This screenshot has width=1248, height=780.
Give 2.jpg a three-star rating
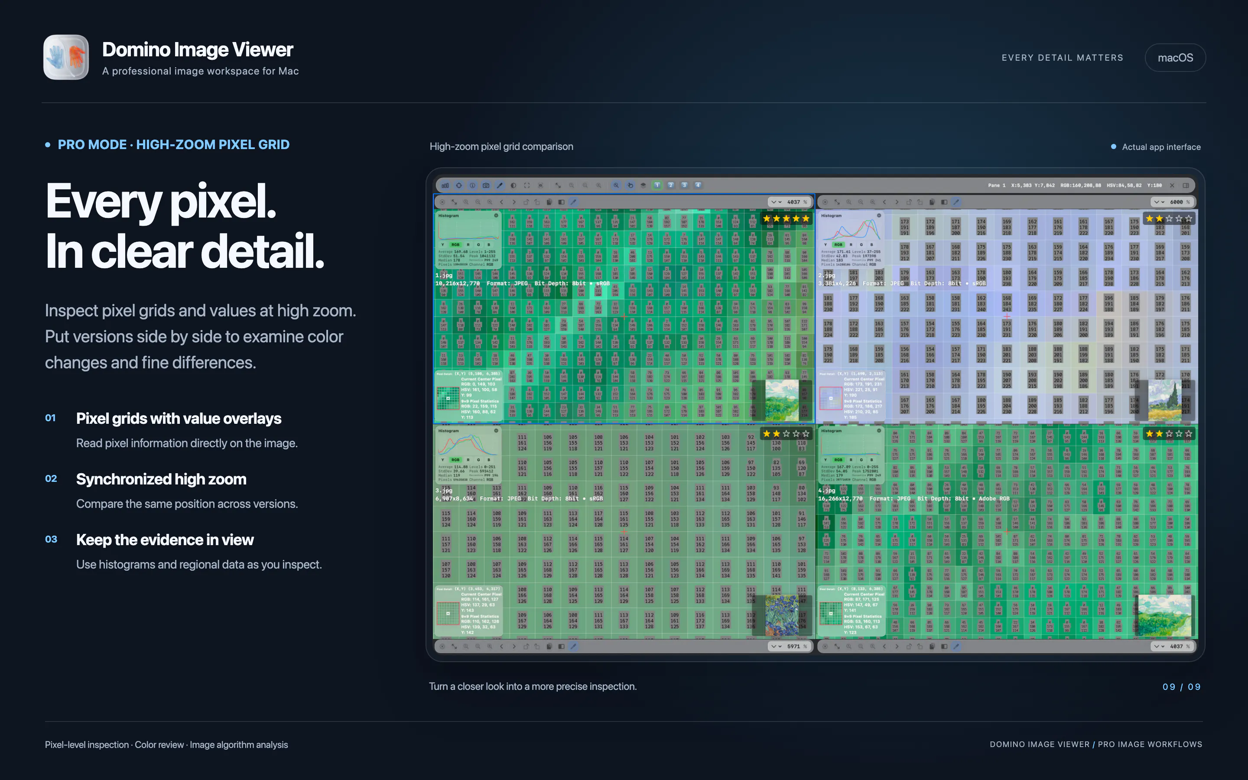1169,219
